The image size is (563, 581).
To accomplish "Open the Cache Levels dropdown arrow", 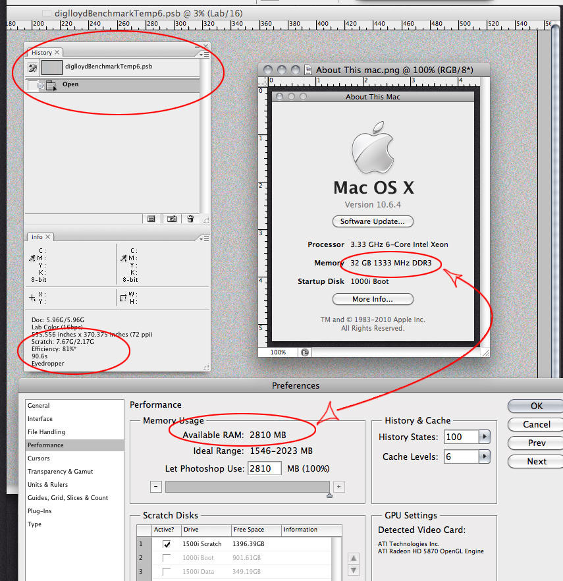I will [x=485, y=457].
